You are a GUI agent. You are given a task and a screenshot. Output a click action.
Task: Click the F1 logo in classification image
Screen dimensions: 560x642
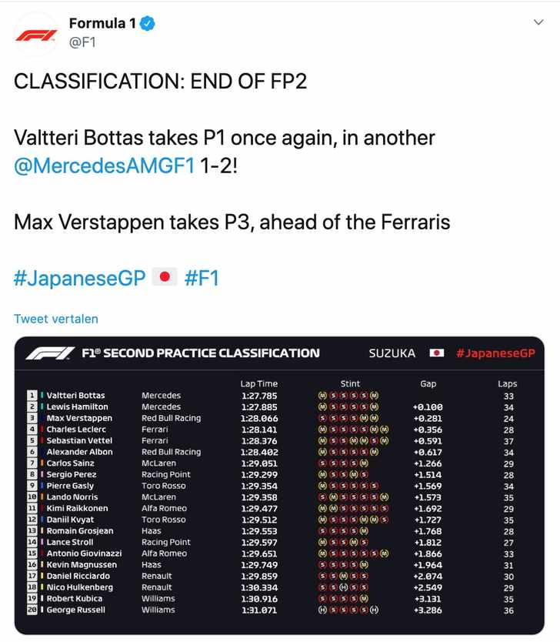point(50,353)
